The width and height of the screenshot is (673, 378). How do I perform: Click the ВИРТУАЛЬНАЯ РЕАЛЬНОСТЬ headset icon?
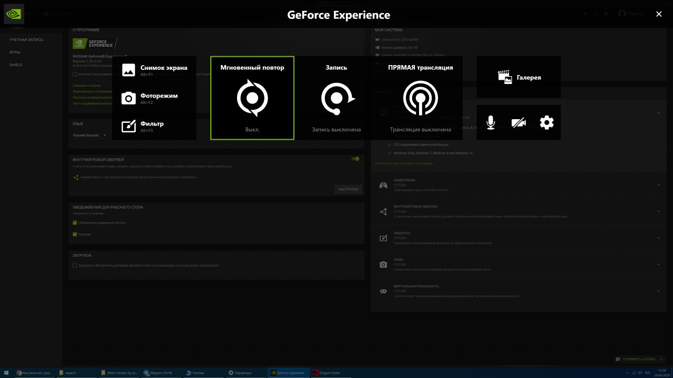tap(383, 291)
